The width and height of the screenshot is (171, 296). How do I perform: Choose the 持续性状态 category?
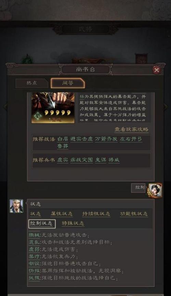(x=96, y=214)
